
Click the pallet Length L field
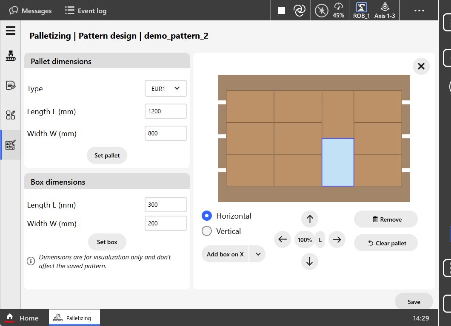point(166,111)
